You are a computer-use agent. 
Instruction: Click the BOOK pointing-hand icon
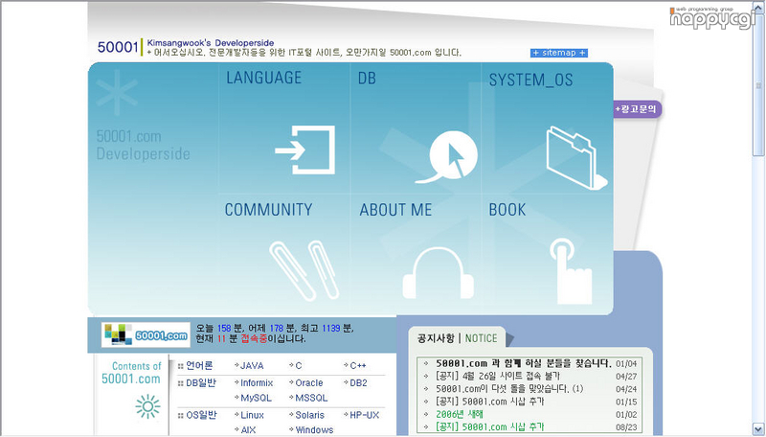(x=571, y=272)
